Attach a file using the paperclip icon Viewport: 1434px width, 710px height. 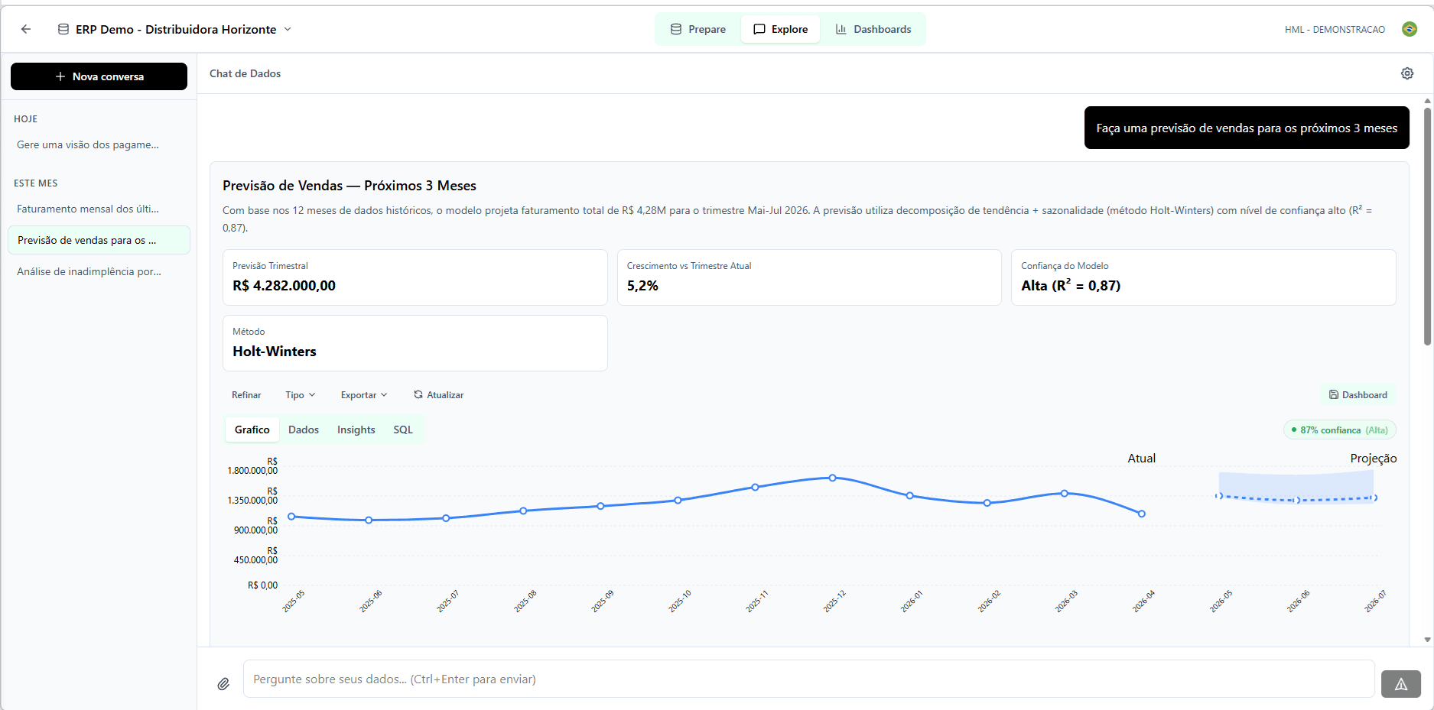coord(223,683)
